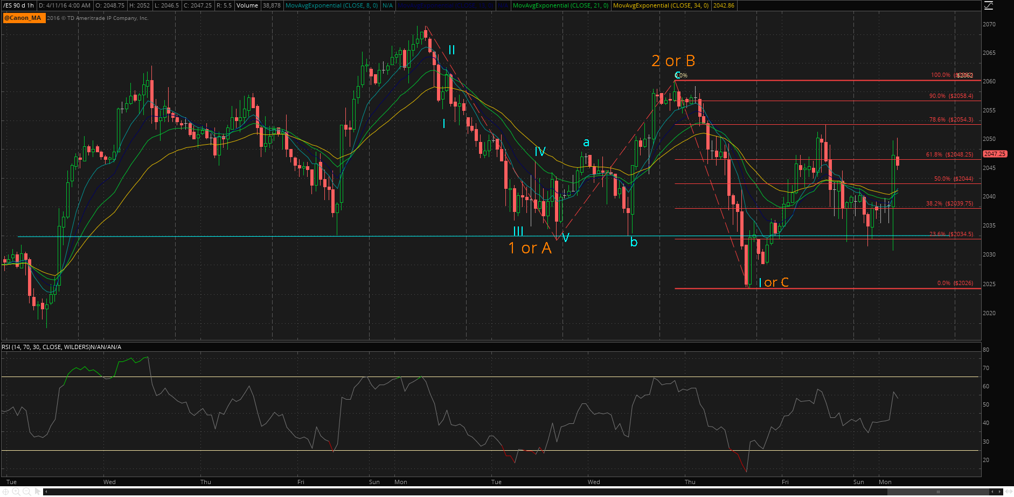Select the '1 or A' wave annotation

[x=530, y=248]
